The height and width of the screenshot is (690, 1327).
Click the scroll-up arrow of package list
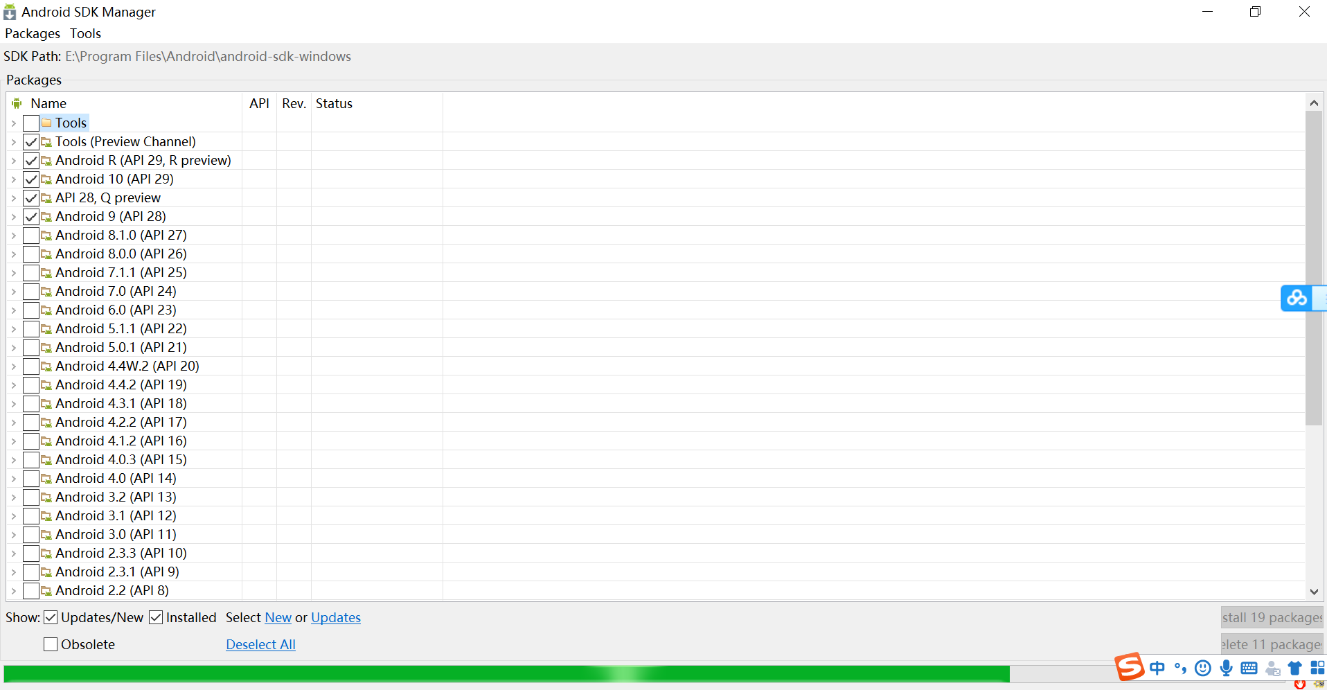pyautogui.click(x=1314, y=103)
